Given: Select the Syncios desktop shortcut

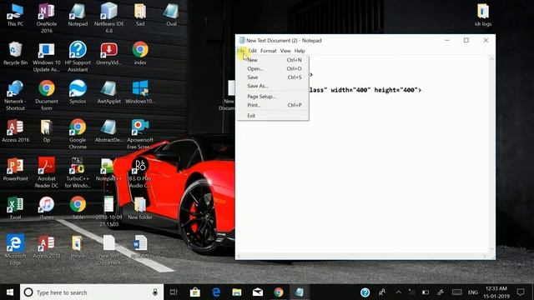Looking at the screenshot, I should (78, 92).
